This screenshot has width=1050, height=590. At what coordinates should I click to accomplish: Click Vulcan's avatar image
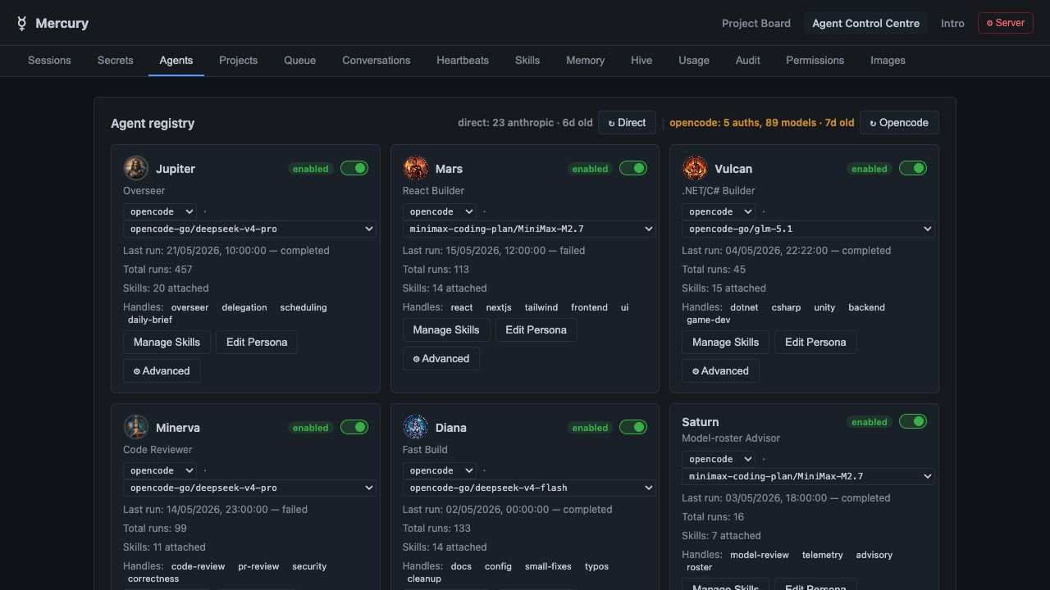point(695,168)
